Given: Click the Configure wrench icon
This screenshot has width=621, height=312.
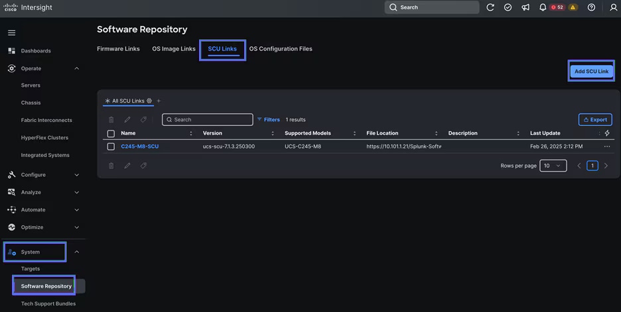Looking at the screenshot, I should pos(11,175).
